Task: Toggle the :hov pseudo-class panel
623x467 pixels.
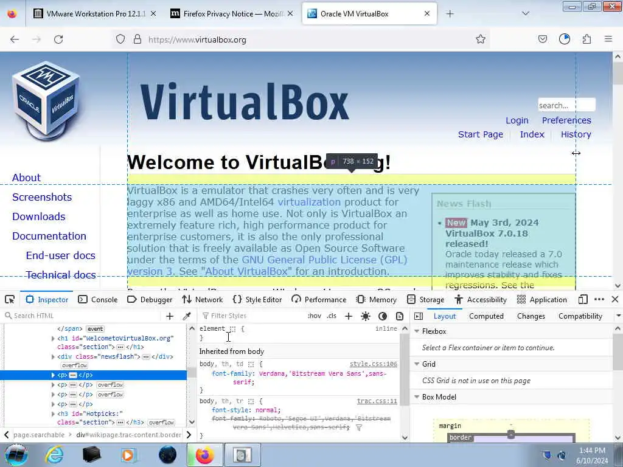Action: [x=315, y=316]
